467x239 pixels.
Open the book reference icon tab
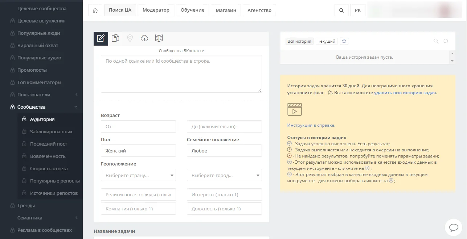pos(159,38)
